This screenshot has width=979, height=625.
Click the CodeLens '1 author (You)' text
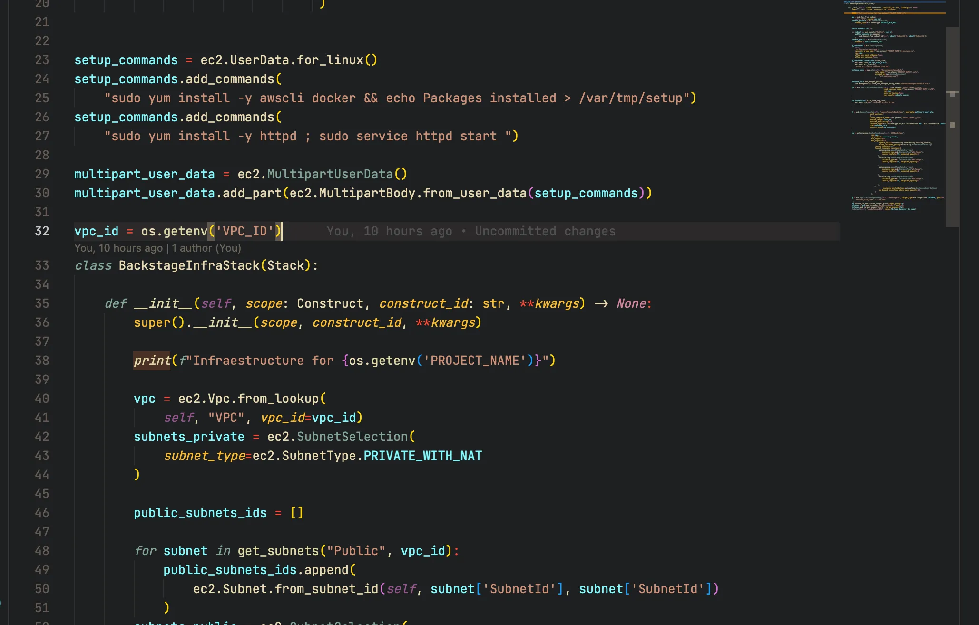[x=206, y=248]
